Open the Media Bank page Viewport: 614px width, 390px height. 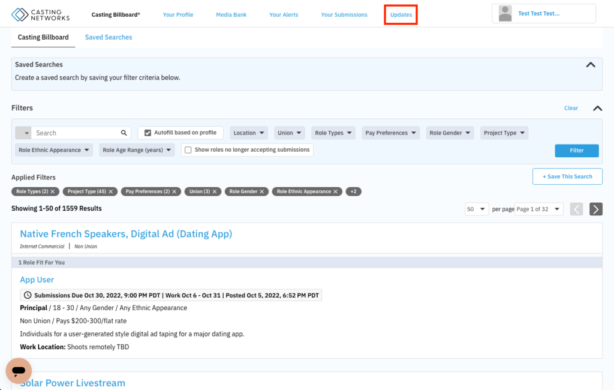coord(231,14)
